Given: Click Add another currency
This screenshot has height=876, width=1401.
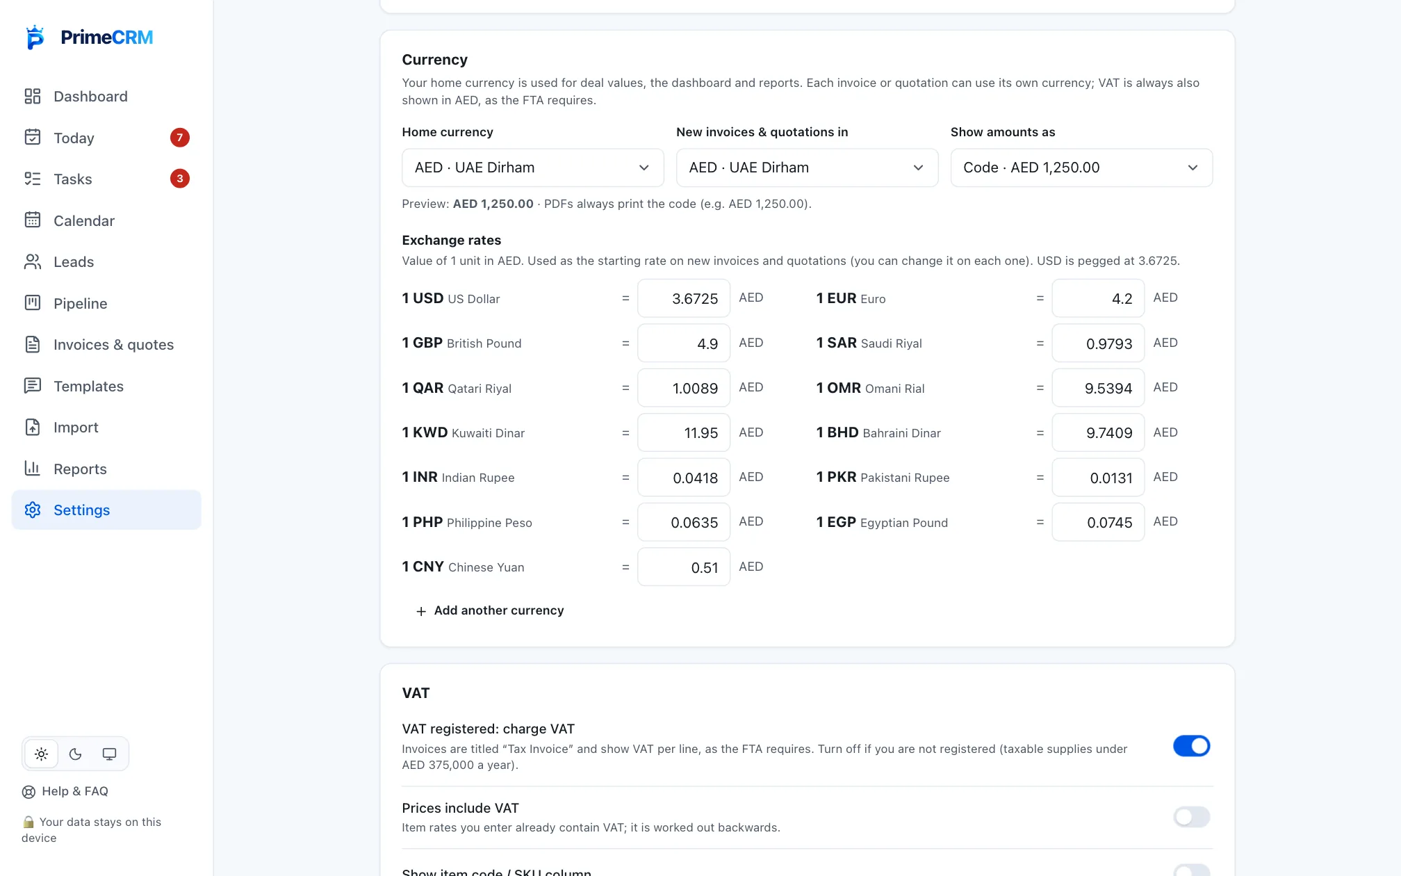Looking at the screenshot, I should (489, 610).
